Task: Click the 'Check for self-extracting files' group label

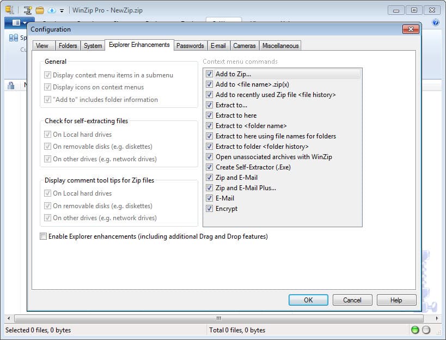Action: [87, 121]
